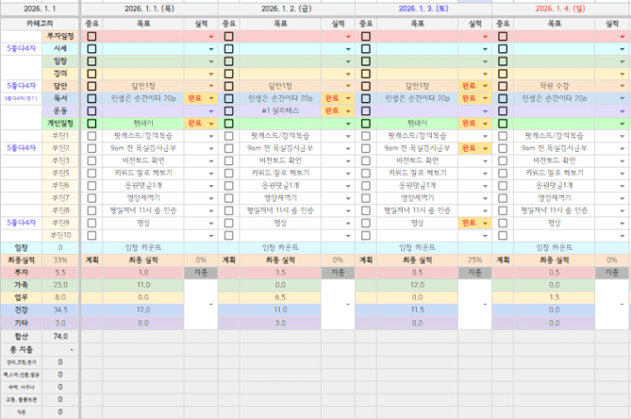Image resolution: width=631 pixels, height=419 pixels.
Task: Tick the 투자일정 중요 checkbox for 2026.1.1 (목)
Action: pyautogui.click(x=92, y=37)
